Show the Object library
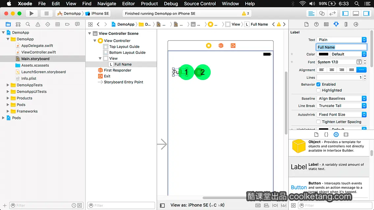The height and width of the screenshot is (210, 374). tap(336, 135)
